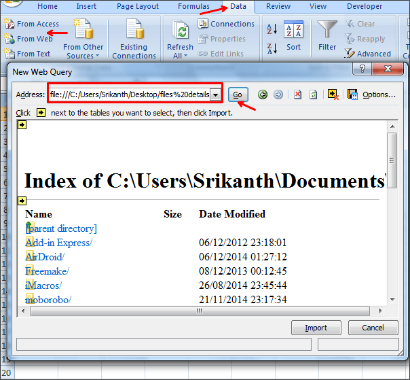This screenshot has height=380, width=410.
Task: Toggle the yellow arrow selecting the entire page
Action: click(22, 124)
